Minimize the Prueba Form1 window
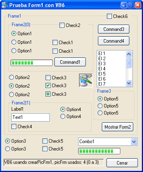143x172 pixels. (x=124, y=5)
